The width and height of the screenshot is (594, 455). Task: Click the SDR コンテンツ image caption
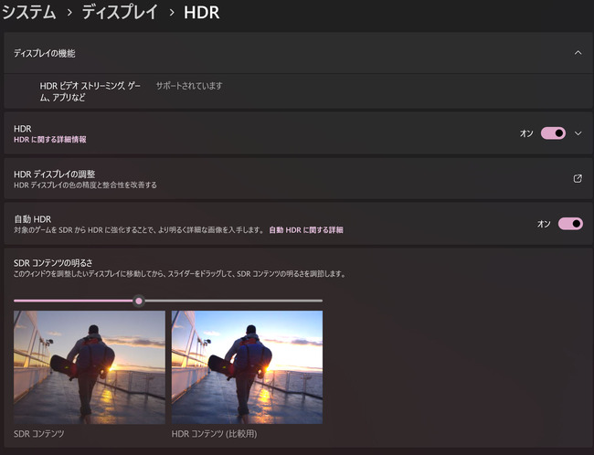click(x=39, y=434)
